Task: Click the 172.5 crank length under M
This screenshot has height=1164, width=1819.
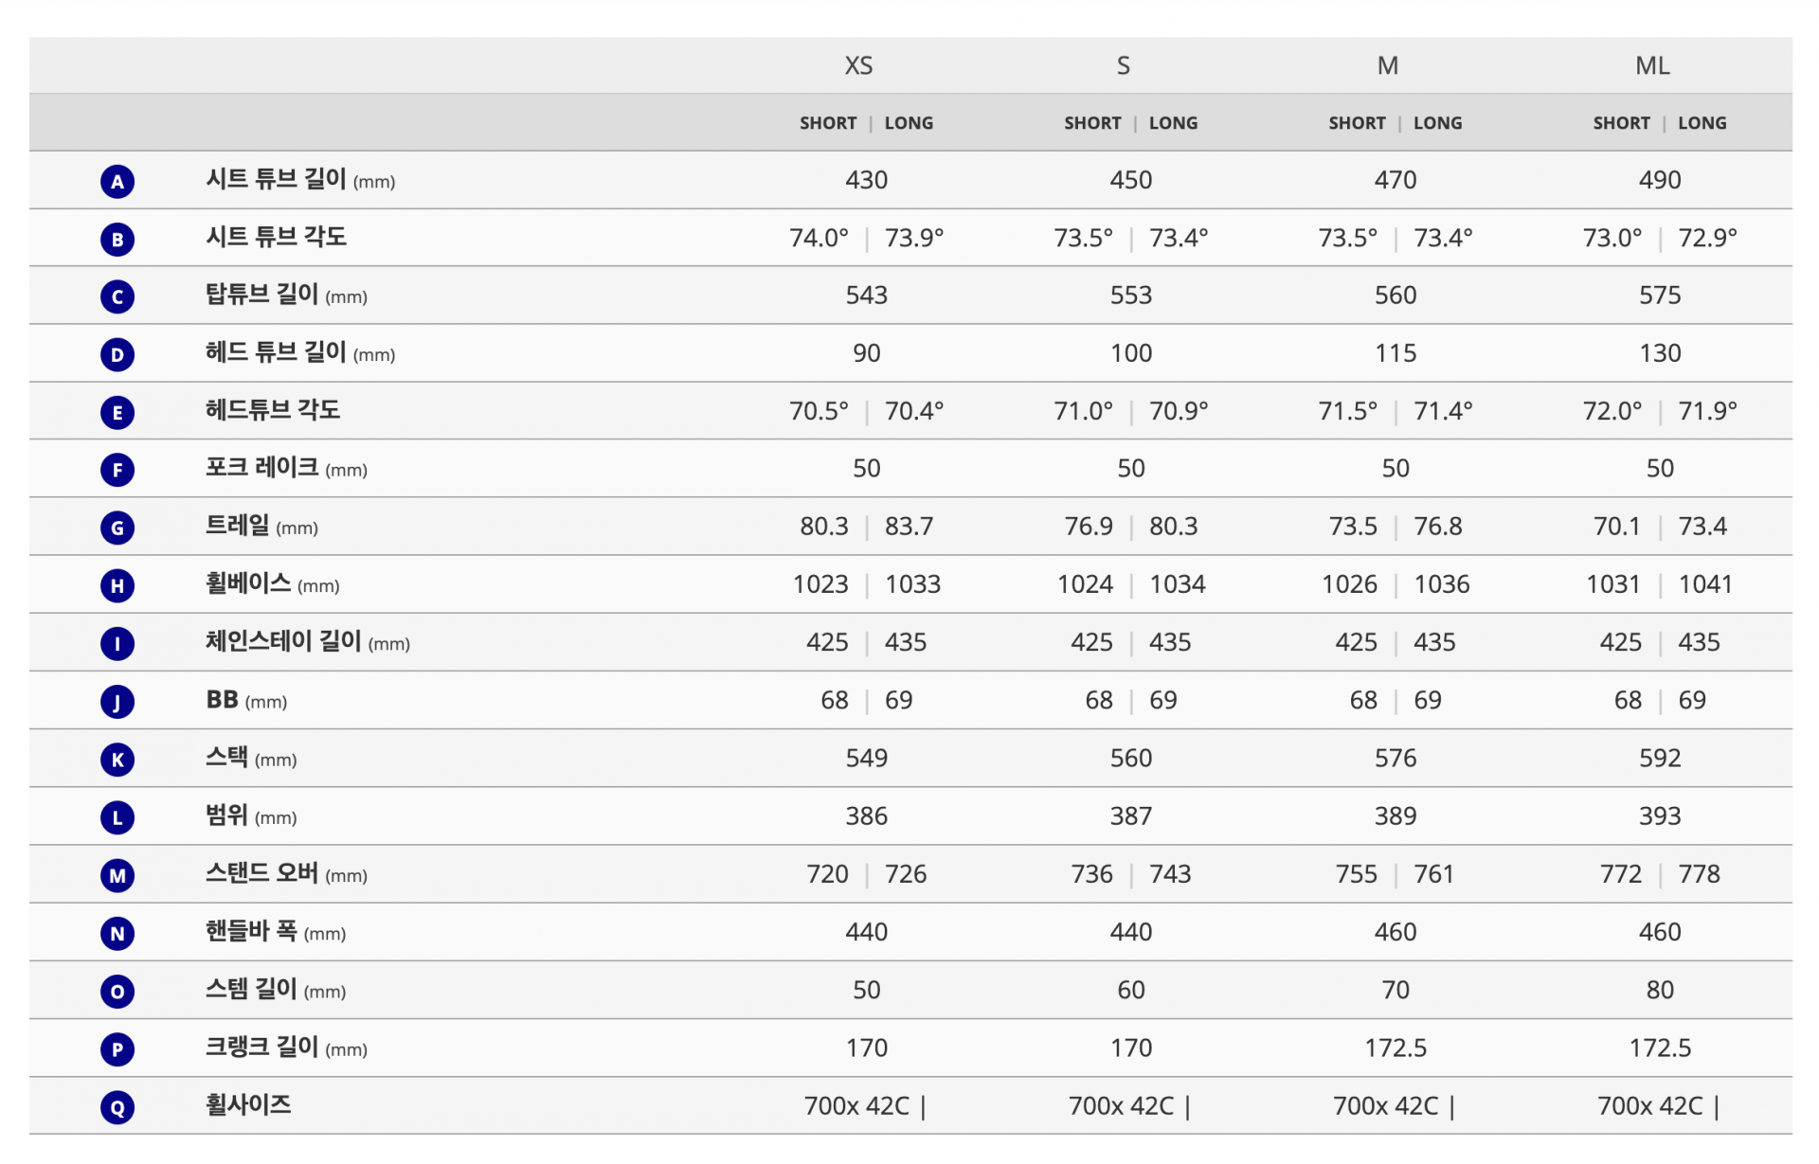Action: (x=1396, y=1048)
